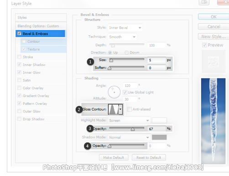Image resolution: width=229 pixels, height=176 pixels.
Task: Uncheck the Bevel & Emboss checkbox
Action: [19, 33]
